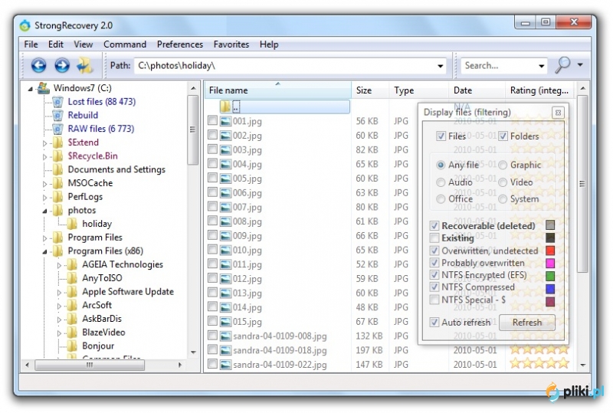This screenshot has height=413, width=613.
Task: Tick the checkbox next to 007.jpg
Action: [x=212, y=207]
